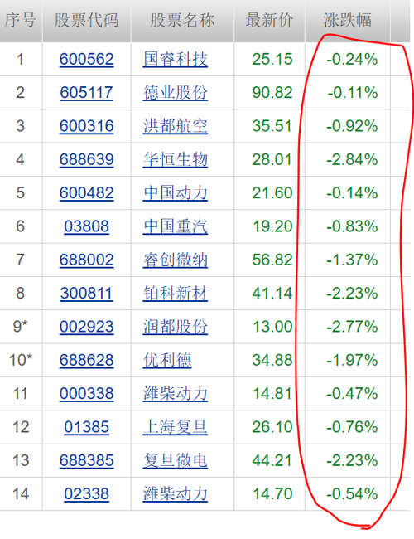Open 国睿科技 stock name link
Viewport: 414px width, 539px height.
pyautogui.click(x=176, y=59)
